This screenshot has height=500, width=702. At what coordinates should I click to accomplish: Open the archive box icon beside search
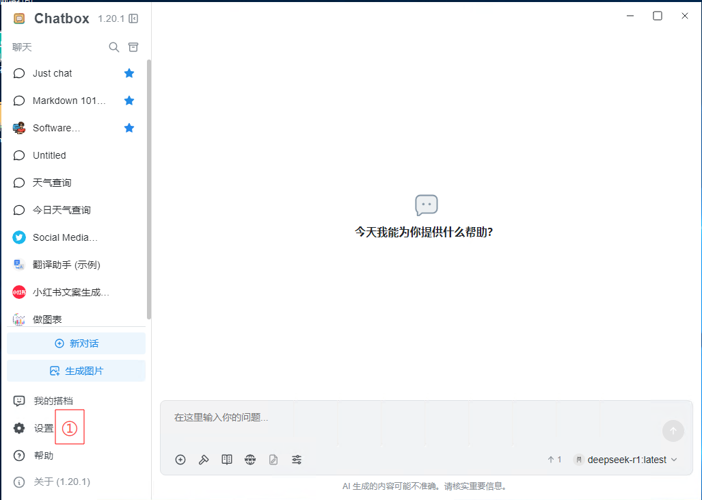133,47
